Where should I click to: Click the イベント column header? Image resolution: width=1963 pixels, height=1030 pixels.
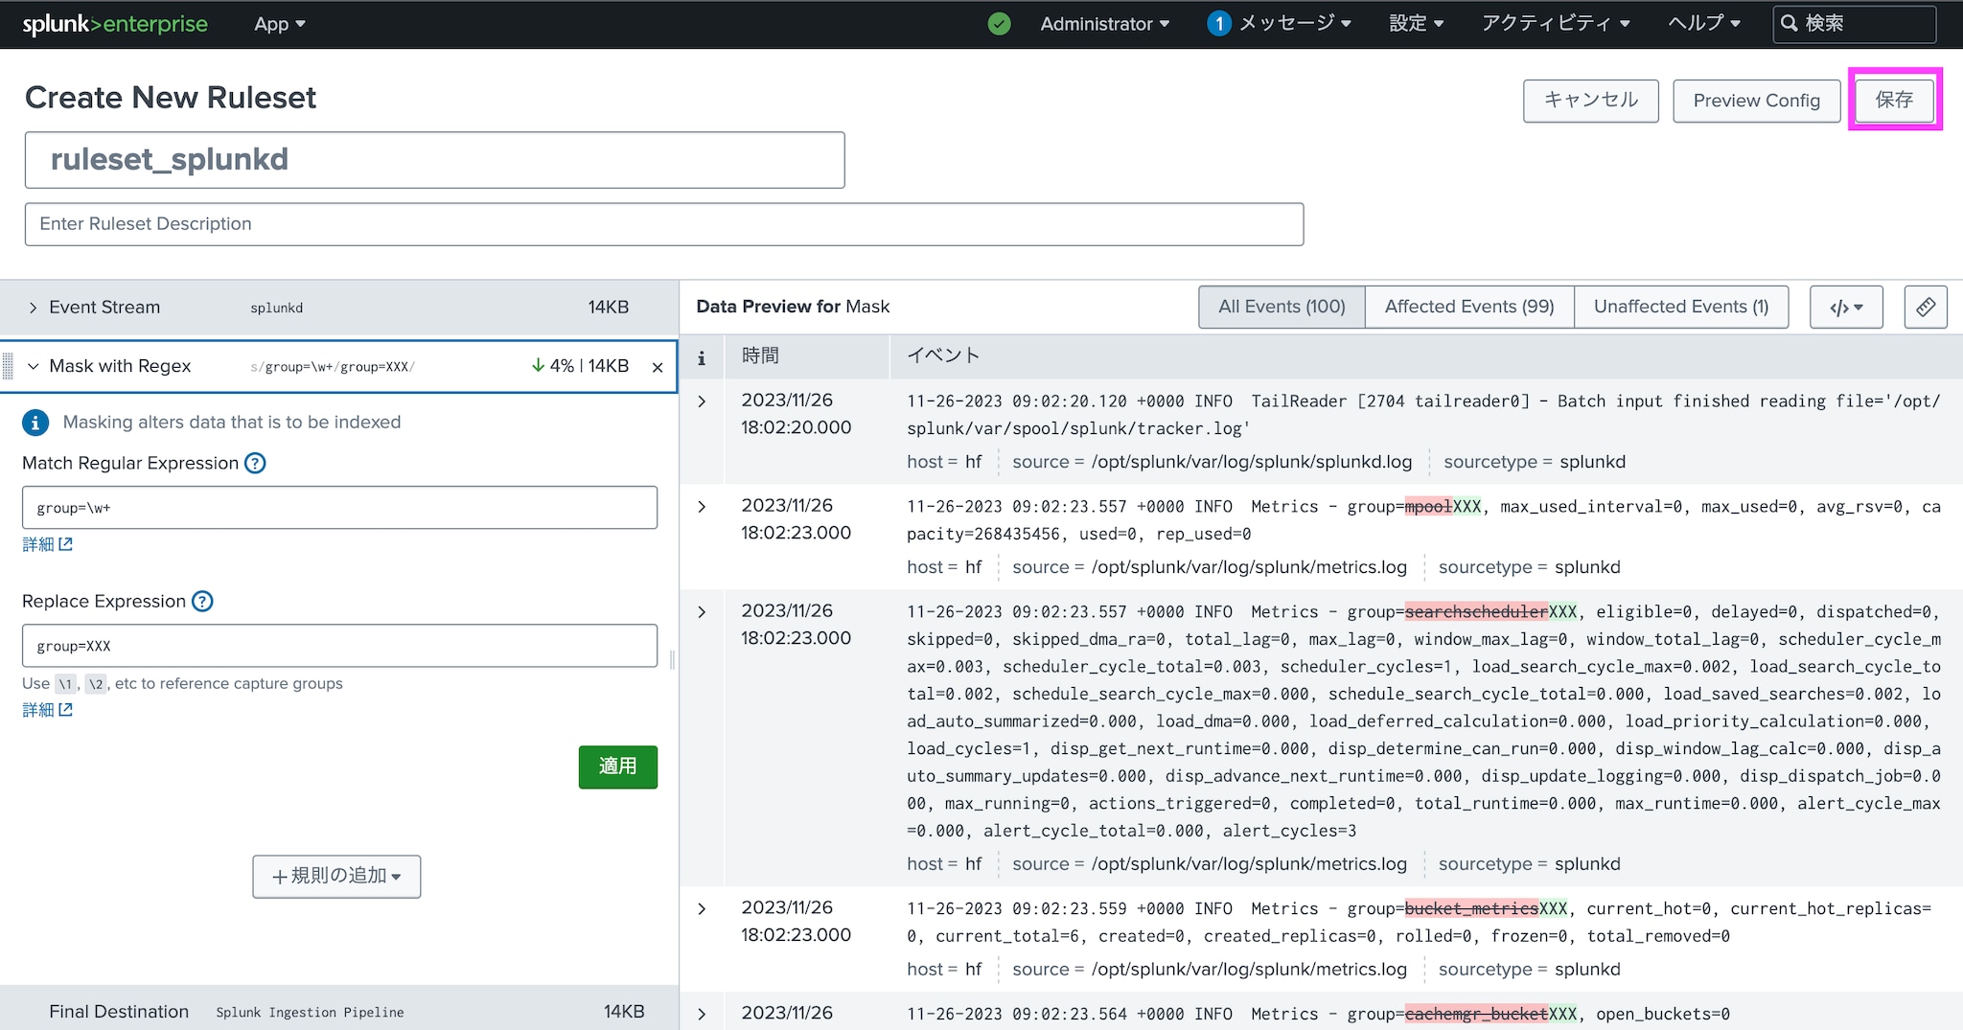point(943,356)
